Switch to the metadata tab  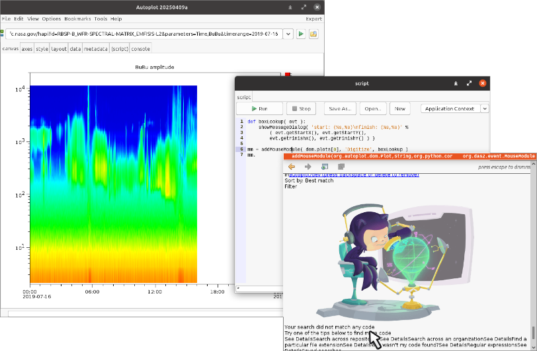tap(95, 49)
